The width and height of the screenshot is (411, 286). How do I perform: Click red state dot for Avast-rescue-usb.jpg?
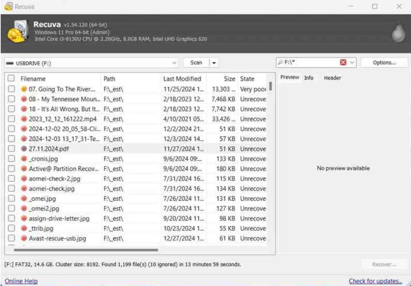(x=24, y=238)
